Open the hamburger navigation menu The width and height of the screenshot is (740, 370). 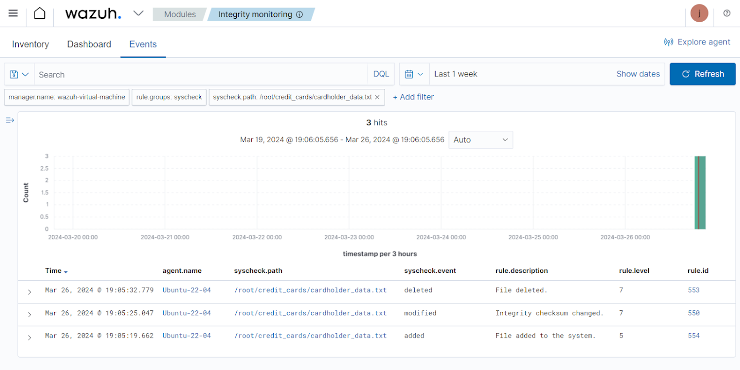pyautogui.click(x=13, y=13)
